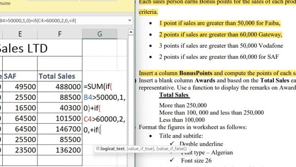Click cell containing 488000
296x167 pixels.
pyautogui.click(x=60, y=87)
